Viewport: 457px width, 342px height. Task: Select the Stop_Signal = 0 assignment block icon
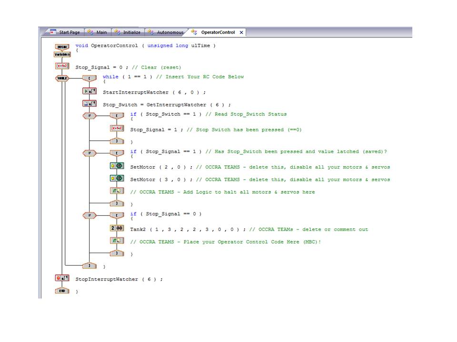click(x=62, y=66)
